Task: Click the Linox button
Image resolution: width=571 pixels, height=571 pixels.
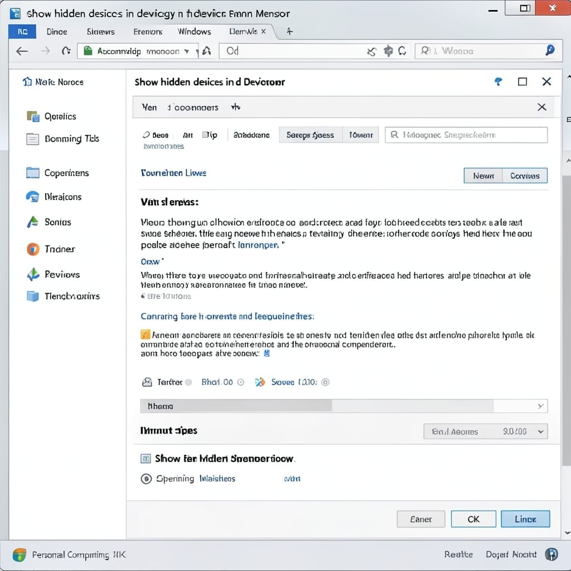Action: [x=525, y=519]
